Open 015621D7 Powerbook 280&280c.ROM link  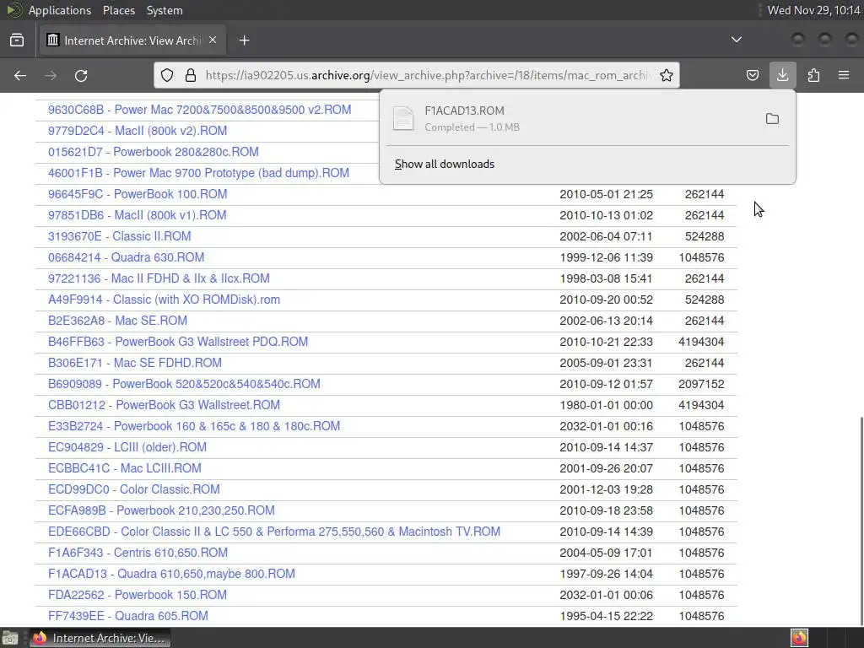click(x=154, y=152)
